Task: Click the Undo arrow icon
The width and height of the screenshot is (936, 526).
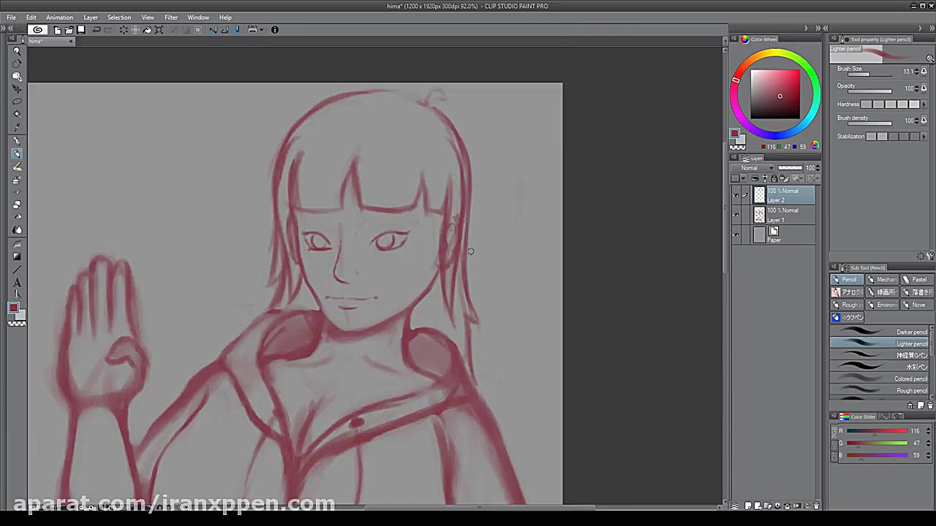Action: click(97, 30)
